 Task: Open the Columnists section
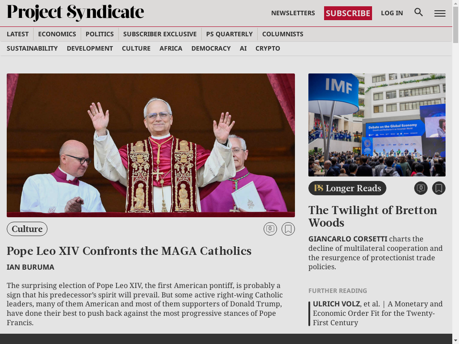click(x=283, y=34)
